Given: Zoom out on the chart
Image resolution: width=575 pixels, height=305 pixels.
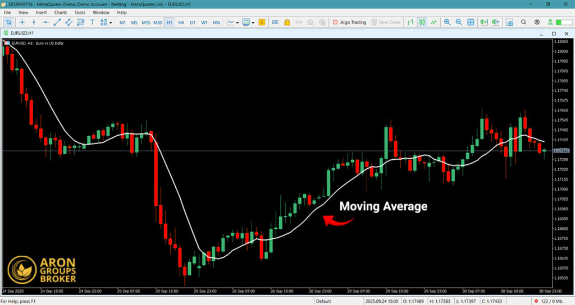Looking at the screenshot, I should coord(459,22).
